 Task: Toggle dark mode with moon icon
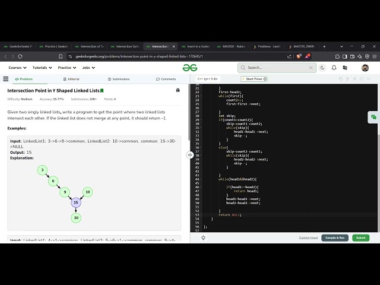coord(322,68)
